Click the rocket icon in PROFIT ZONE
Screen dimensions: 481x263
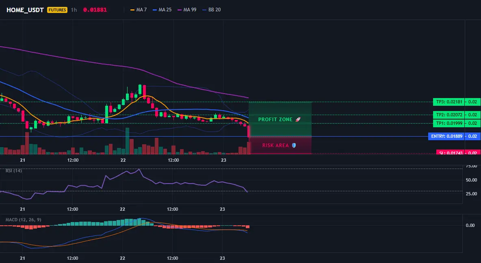[x=298, y=120]
